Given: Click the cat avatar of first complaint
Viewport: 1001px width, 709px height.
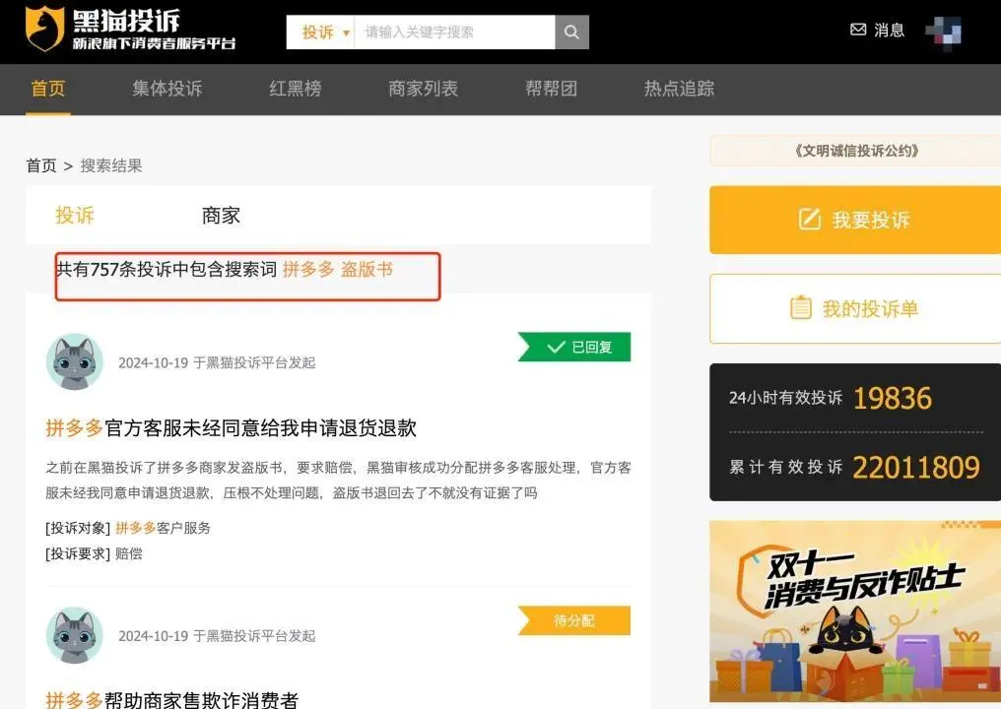Looking at the screenshot, I should coord(75,361).
